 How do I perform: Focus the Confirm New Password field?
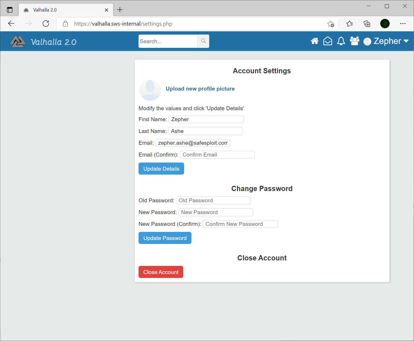tap(240, 224)
